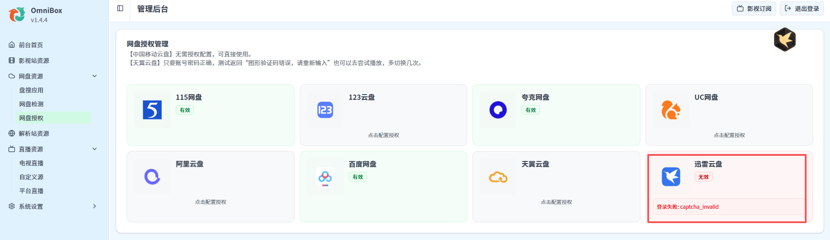830x240 pixels.
Task: Click the floating black hexagon bird icon
Action: click(x=784, y=39)
